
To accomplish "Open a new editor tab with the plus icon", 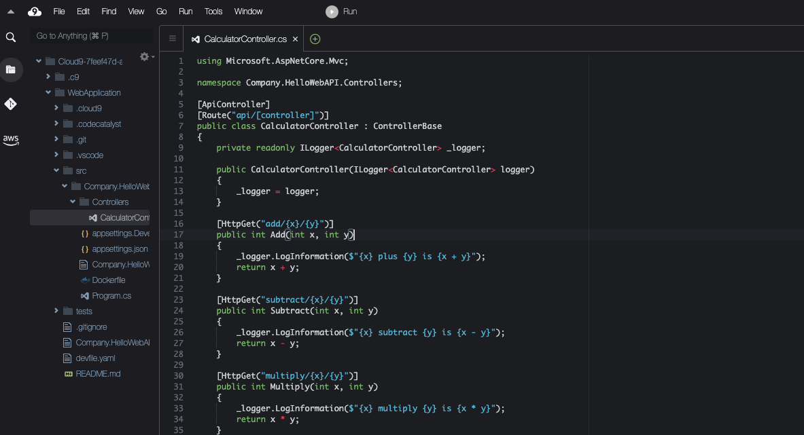I will coord(315,39).
